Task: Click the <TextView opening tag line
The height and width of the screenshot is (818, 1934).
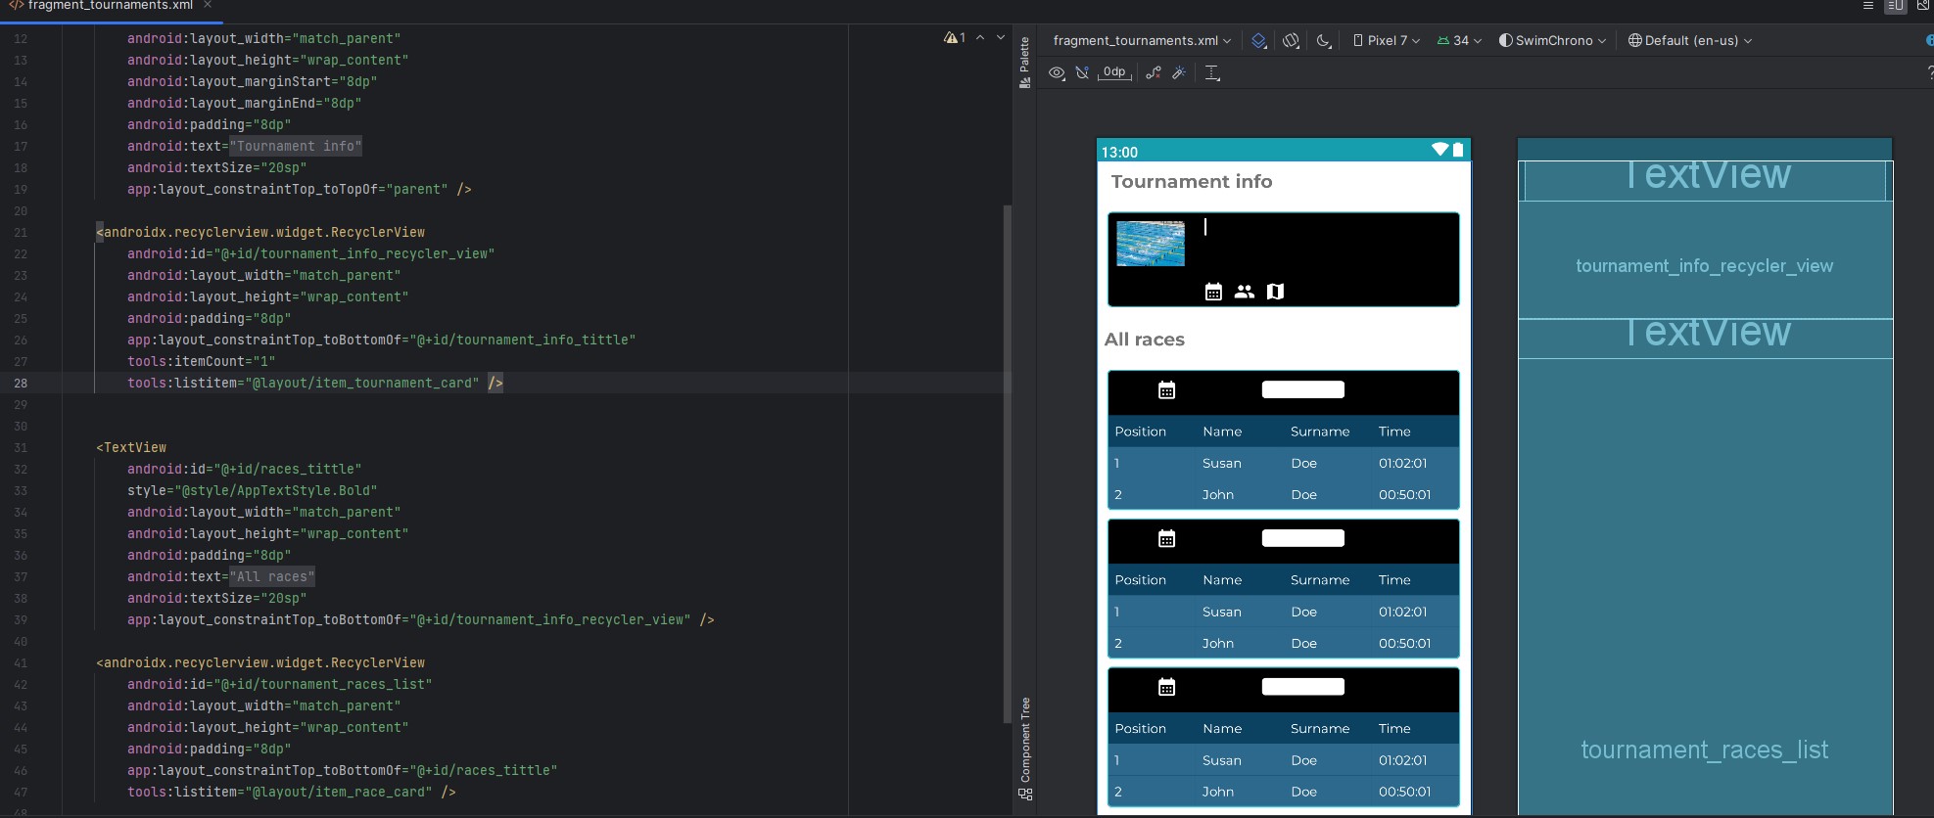Action: click(131, 447)
